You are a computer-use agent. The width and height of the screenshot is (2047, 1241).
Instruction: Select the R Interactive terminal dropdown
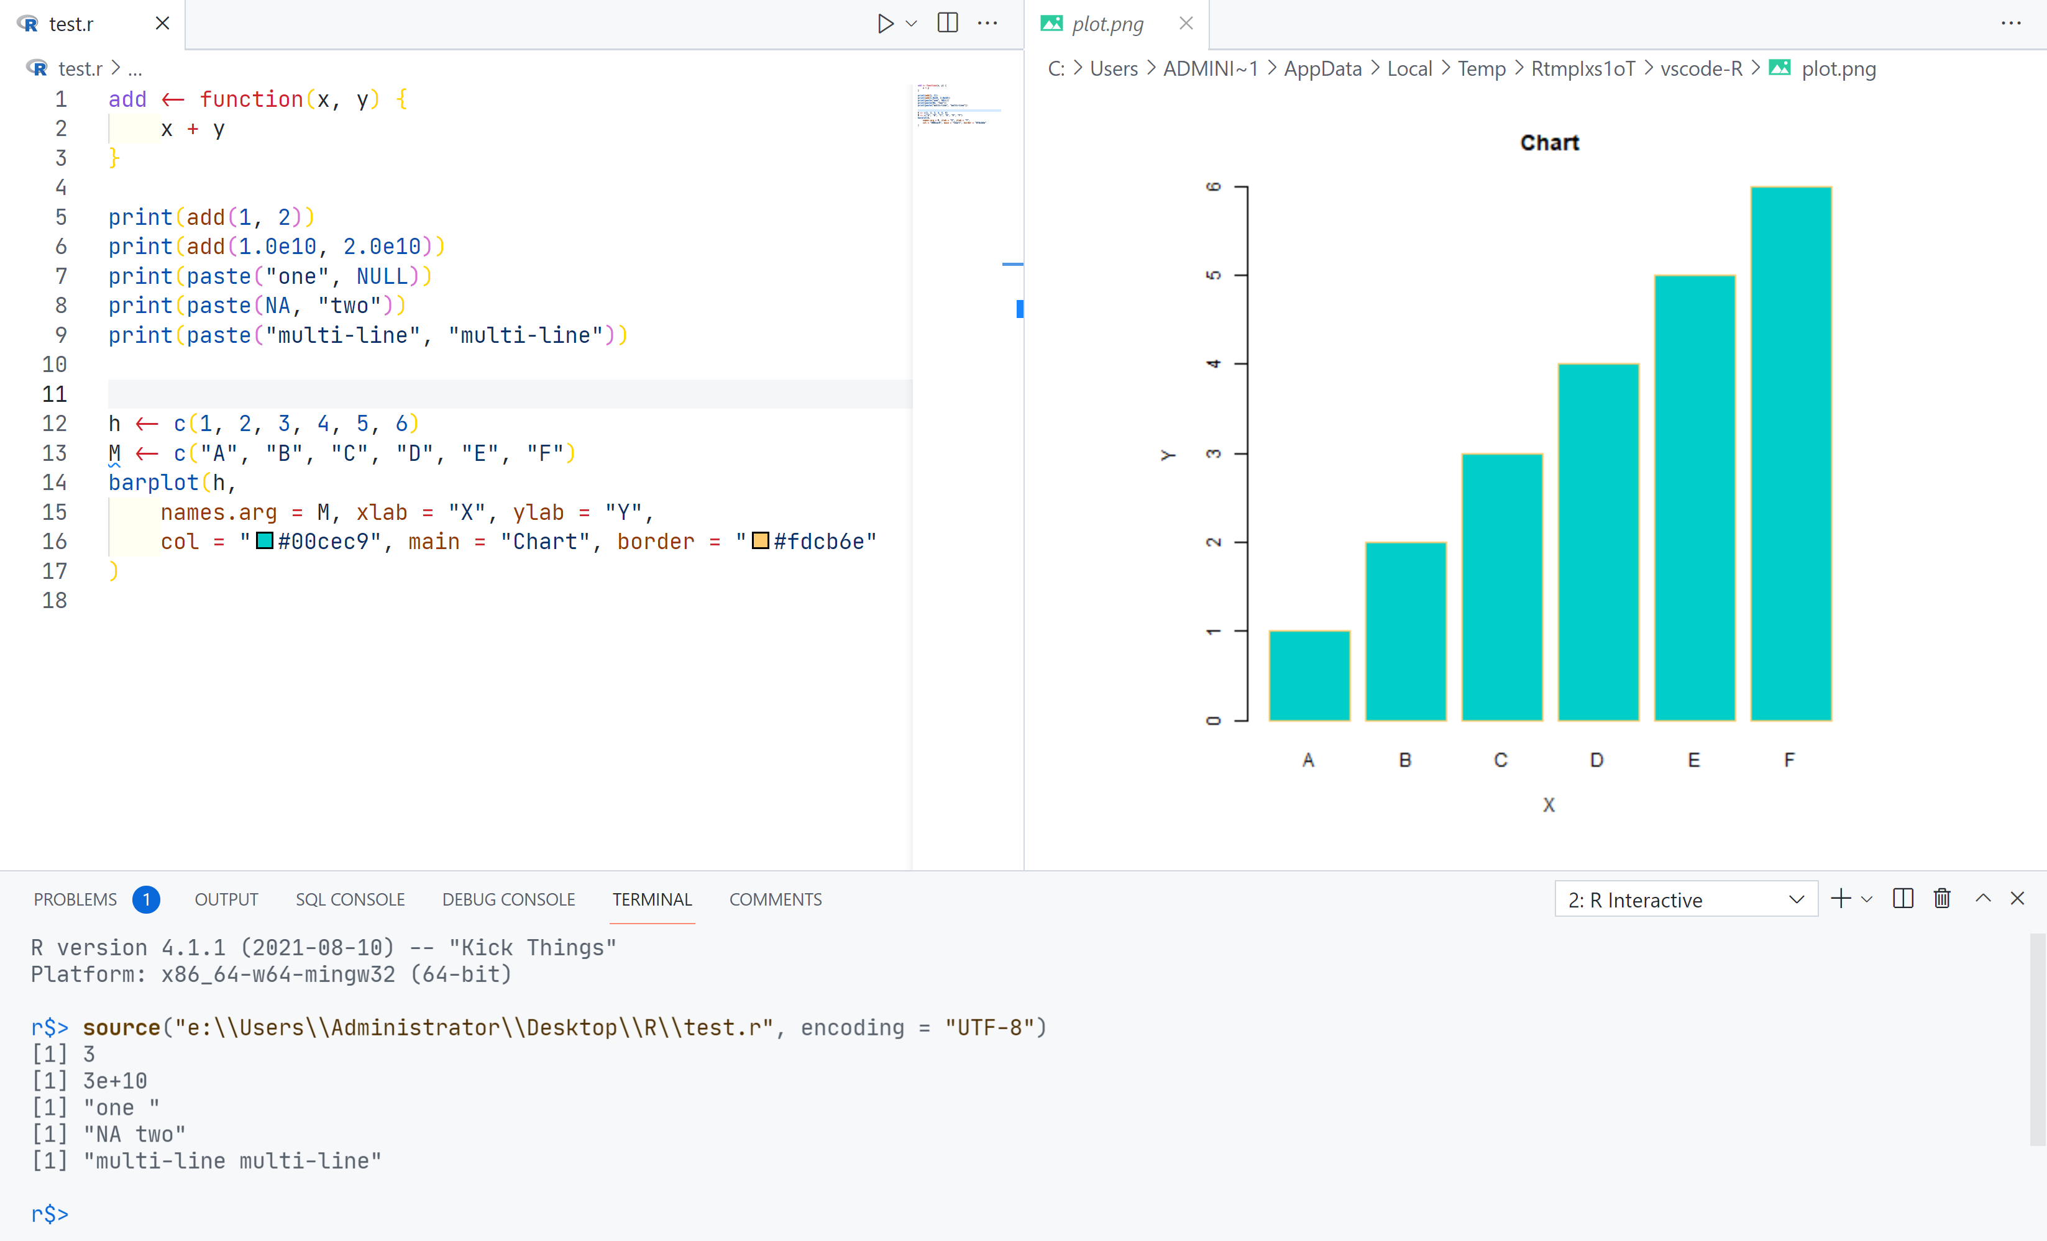click(1685, 900)
